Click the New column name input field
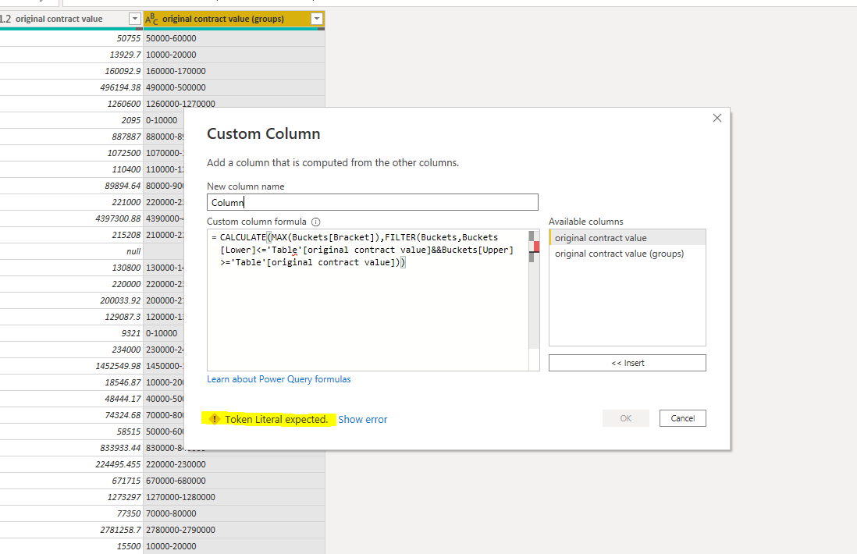Viewport: 857px width, 554px height. (x=372, y=202)
